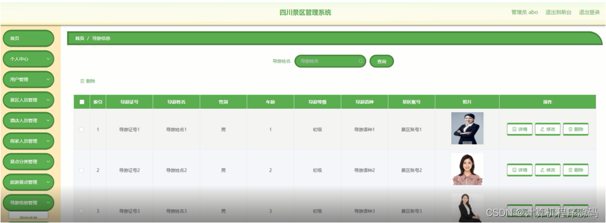Click the 索引 column header

pos(98,102)
